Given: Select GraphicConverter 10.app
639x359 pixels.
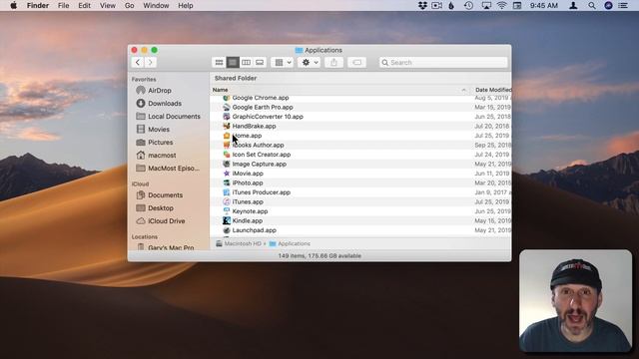Looking at the screenshot, I should tap(268, 117).
